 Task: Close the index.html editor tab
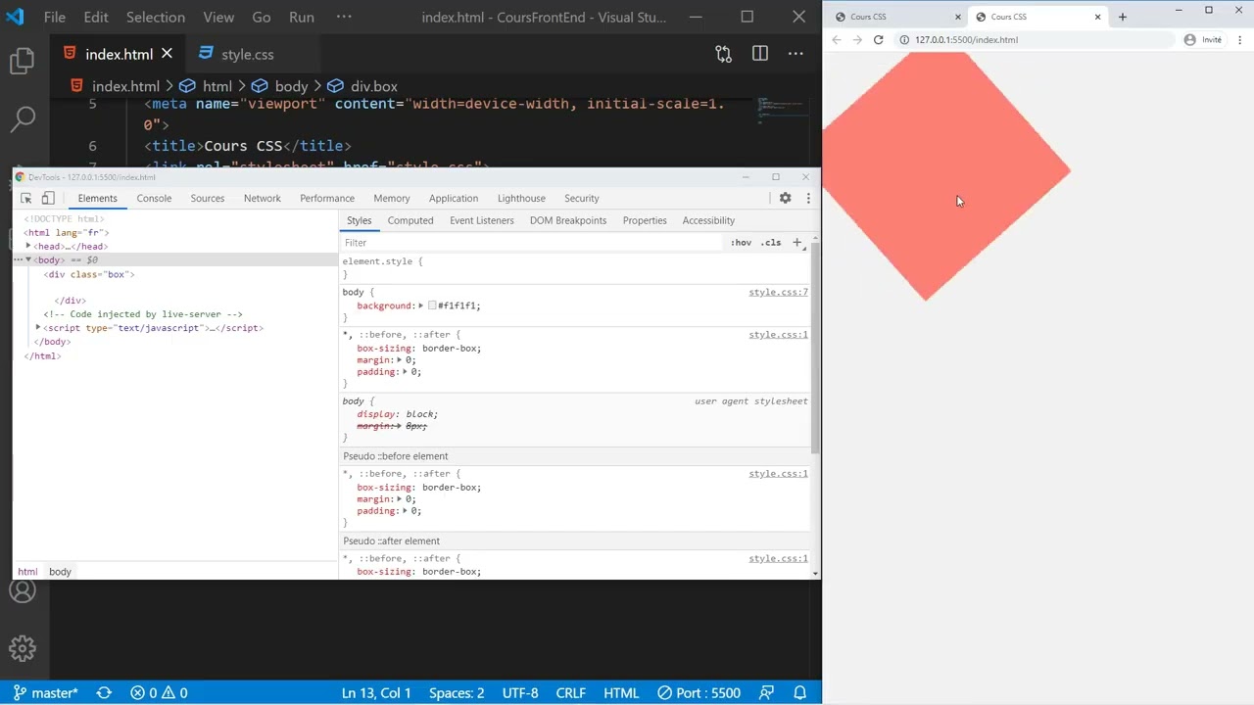coord(167,54)
